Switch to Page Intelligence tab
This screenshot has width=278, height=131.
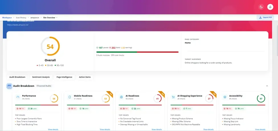point(64,77)
